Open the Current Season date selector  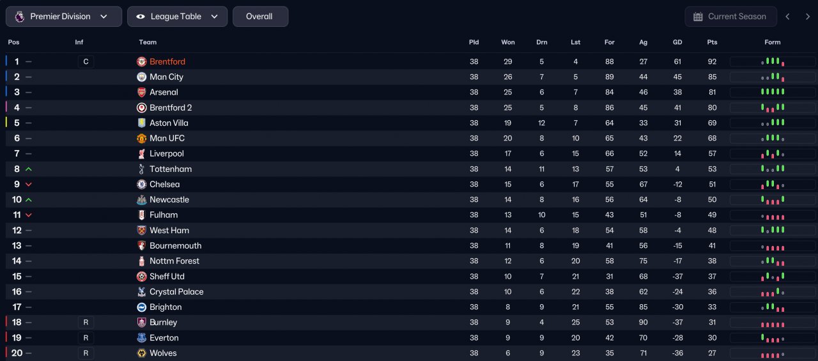(x=730, y=17)
